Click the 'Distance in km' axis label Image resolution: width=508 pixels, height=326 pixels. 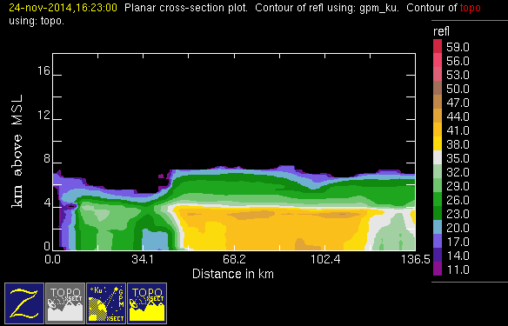[233, 274]
